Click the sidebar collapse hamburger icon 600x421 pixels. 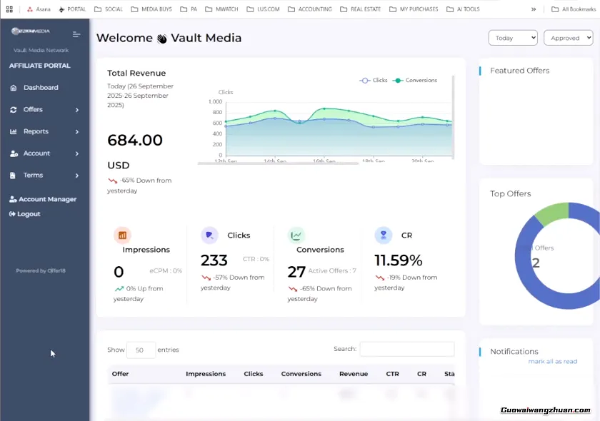pyautogui.click(x=76, y=34)
